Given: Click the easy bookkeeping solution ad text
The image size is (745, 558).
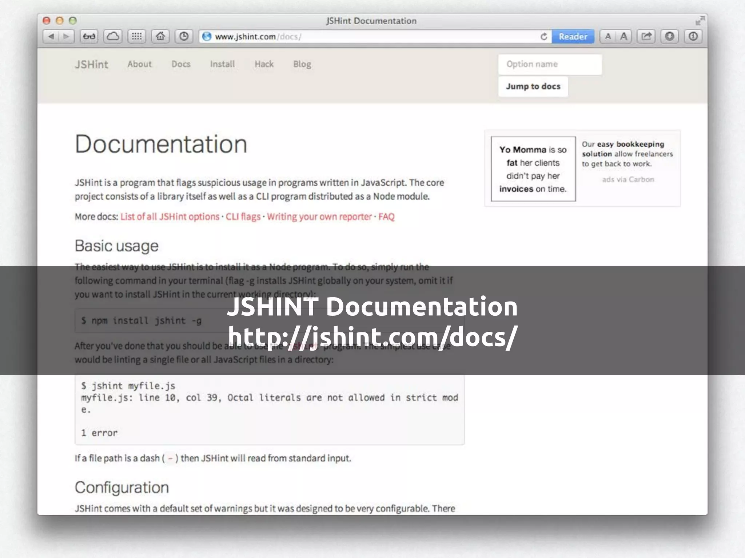Looking at the screenshot, I should click(627, 154).
